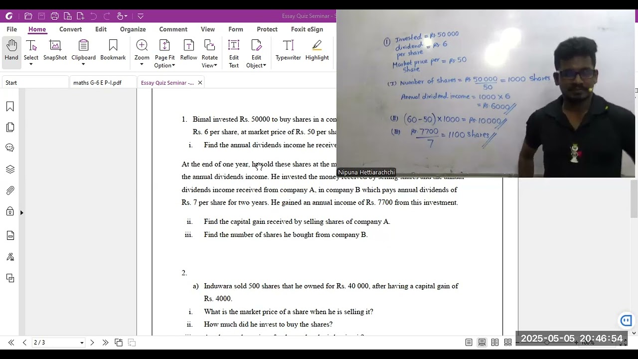Click the Redo arrow in title bar

(x=106, y=16)
